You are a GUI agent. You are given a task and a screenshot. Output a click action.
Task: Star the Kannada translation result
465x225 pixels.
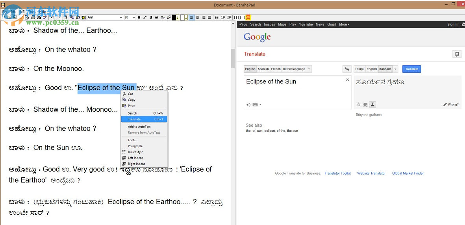click(359, 105)
